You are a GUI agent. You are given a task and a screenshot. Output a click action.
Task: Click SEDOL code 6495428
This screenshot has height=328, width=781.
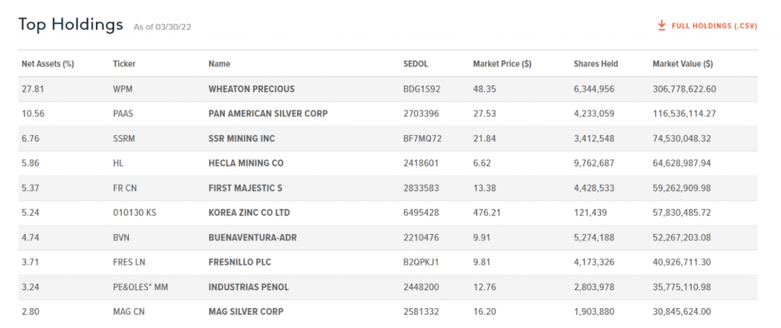point(421,213)
